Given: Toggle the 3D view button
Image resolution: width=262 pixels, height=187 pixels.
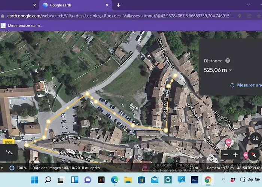Looking at the screenshot, I should (256, 138).
